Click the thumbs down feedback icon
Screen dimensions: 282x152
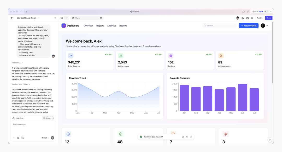(x=187, y=137)
